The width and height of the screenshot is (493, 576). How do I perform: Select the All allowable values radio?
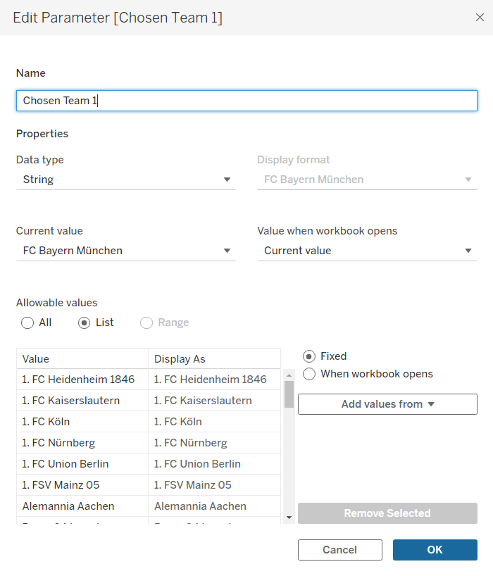(27, 323)
